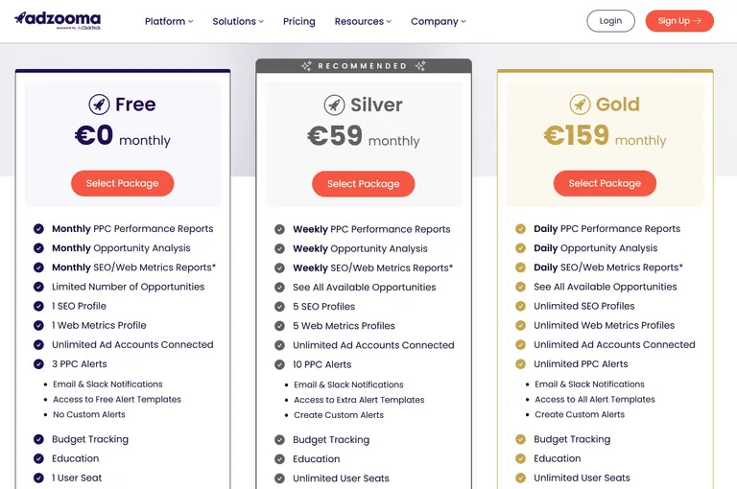Click the €0 monthly price
This screenshot has width=737, height=489.
pos(123,136)
